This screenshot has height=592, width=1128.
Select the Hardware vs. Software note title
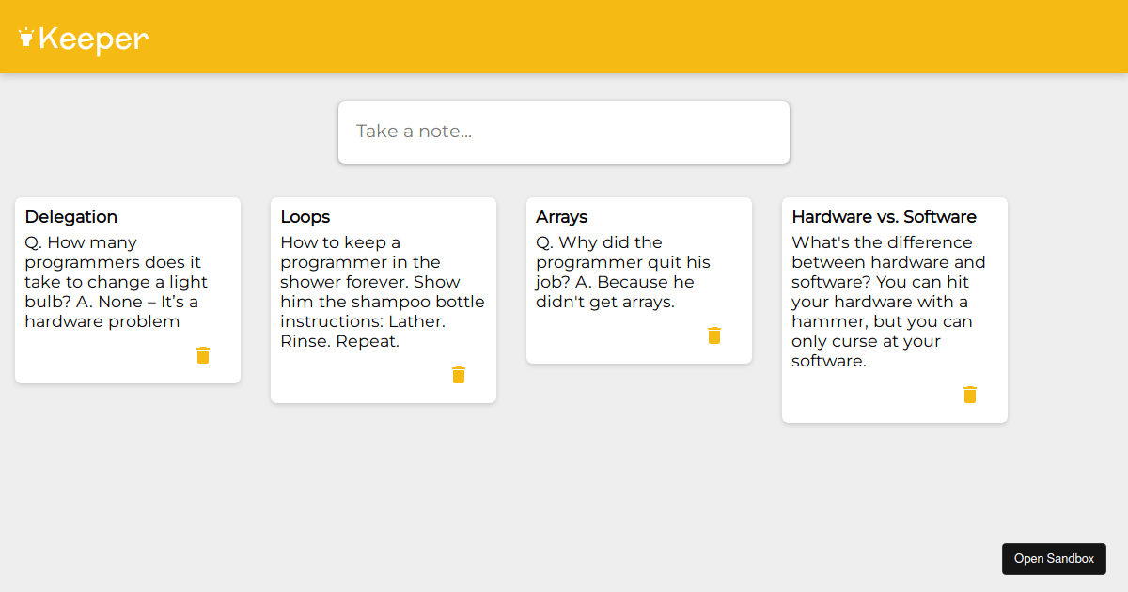[885, 217]
